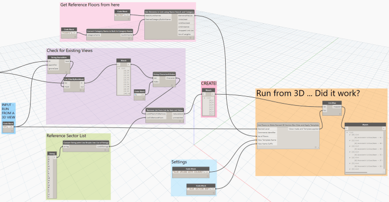Click the "Settings" group title
Image resolution: width=389 pixels, height=202 pixels.
[179, 162]
